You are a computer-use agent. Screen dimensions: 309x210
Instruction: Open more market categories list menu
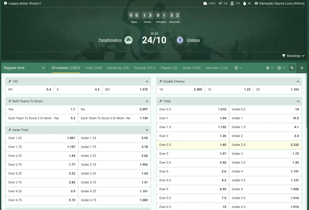coord(238,68)
